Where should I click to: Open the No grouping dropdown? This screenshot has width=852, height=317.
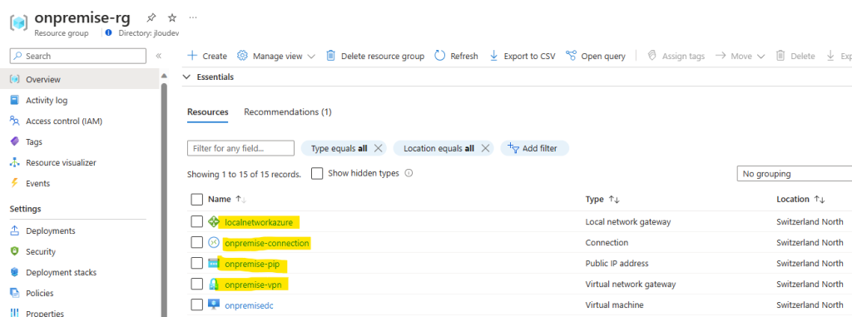[794, 174]
